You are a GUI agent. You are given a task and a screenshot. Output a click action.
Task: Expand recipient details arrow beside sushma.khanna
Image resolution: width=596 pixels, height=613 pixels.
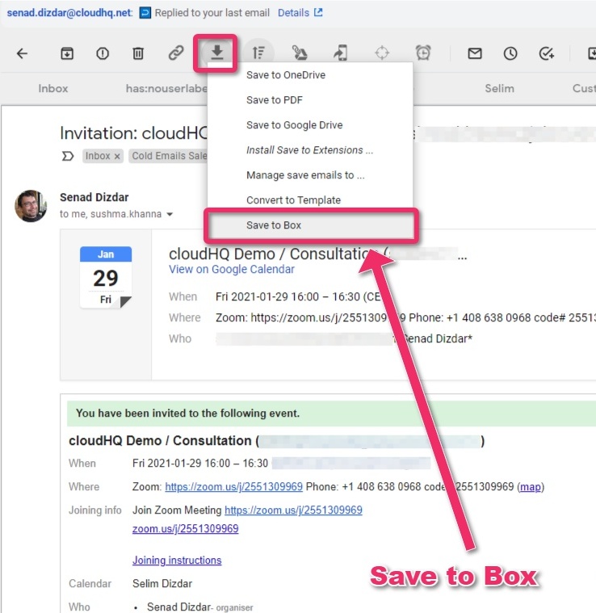click(170, 215)
